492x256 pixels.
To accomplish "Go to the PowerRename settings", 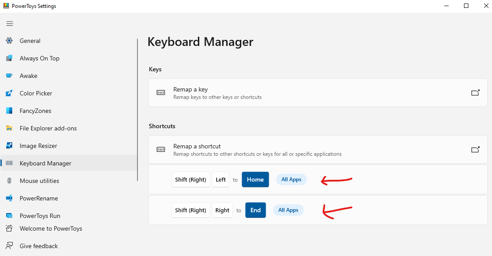I will tap(69, 198).
